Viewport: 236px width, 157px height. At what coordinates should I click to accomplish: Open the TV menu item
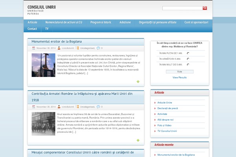pyautogui.click(x=47, y=29)
